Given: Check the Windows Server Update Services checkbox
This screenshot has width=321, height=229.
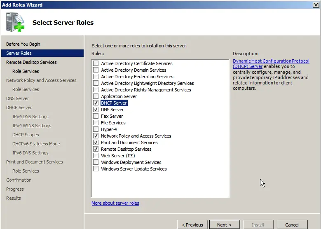Looking at the screenshot, I should point(96,169).
